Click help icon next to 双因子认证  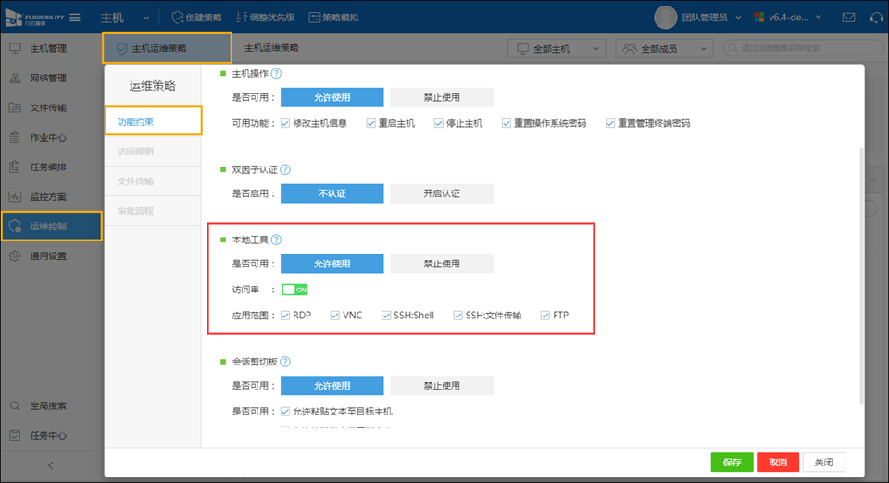point(285,170)
